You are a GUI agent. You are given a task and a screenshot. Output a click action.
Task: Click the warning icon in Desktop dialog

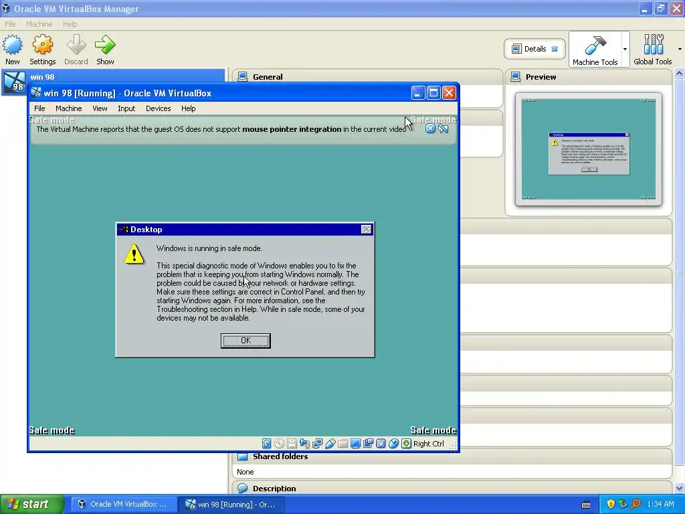click(134, 254)
